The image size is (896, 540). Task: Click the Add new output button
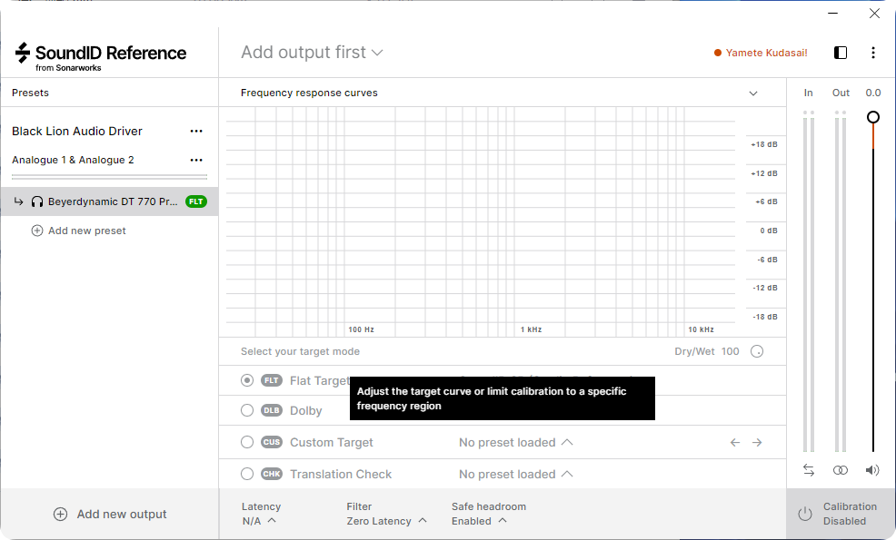(x=110, y=514)
